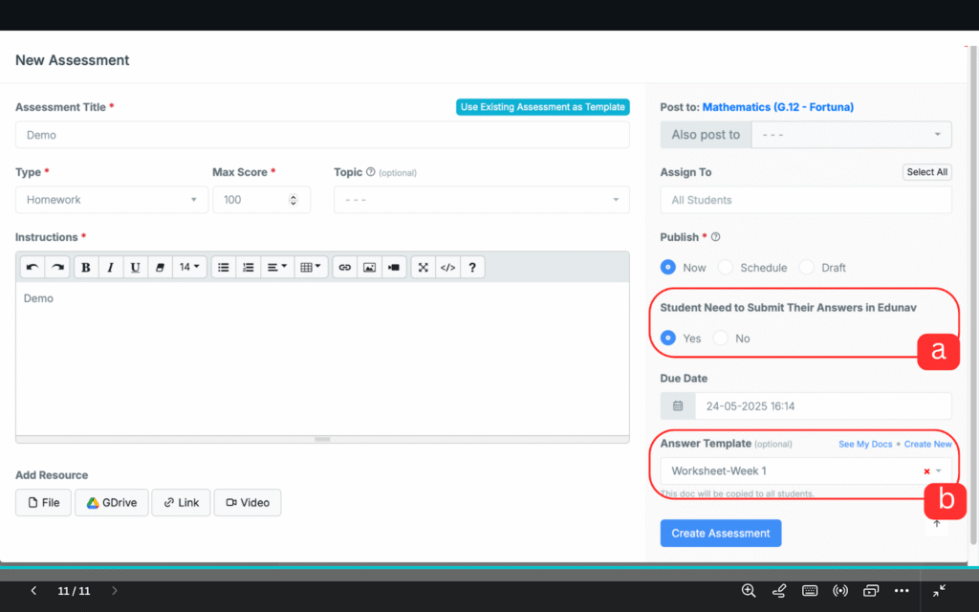This screenshot has width=979, height=612.
Task: Click the undo arrow in the editor toolbar
Action: coord(33,268)
